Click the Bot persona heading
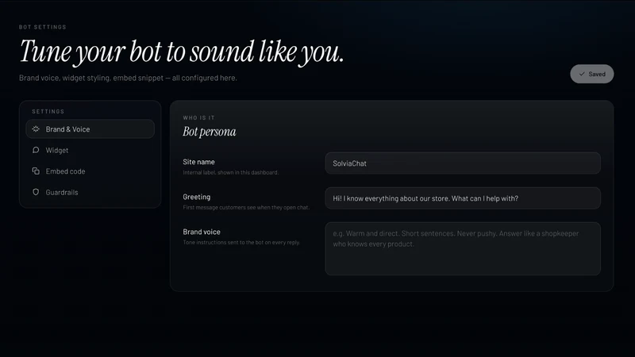This screenshot has width=635, height=357. click(x=210, y=132)
